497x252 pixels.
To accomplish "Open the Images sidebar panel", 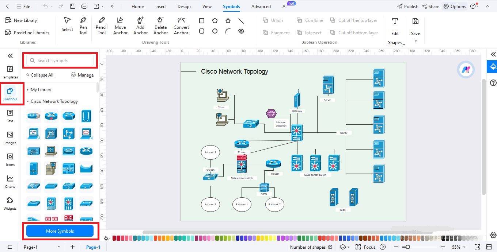I will (x=10, y=138).
